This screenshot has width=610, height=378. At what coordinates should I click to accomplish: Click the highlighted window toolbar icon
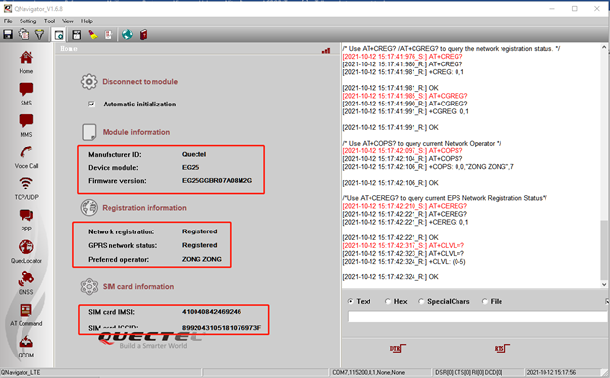pyautogui.click(x=59, y=35)
